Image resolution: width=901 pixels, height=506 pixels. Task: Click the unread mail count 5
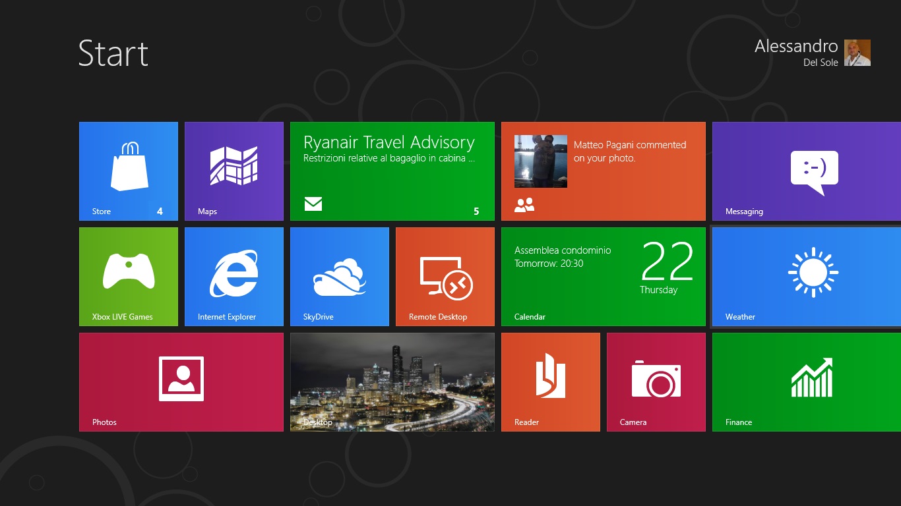pos(476,211)
